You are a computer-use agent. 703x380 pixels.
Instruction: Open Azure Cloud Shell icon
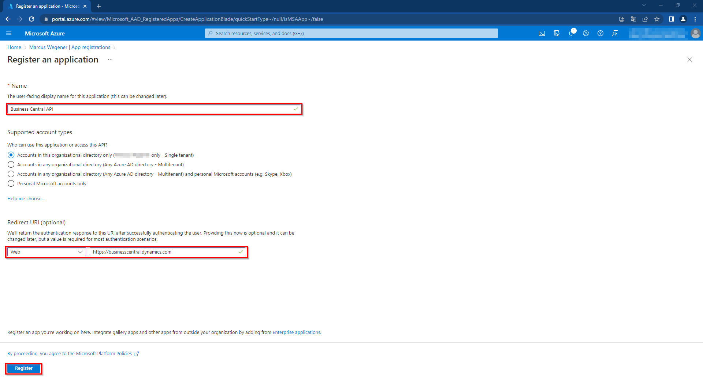click(542, 33)
